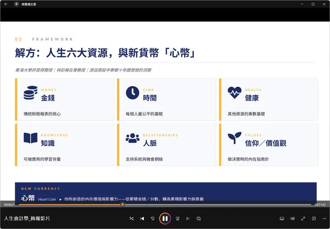Click the text 支持系統與機會網絡

pos(144,159)
